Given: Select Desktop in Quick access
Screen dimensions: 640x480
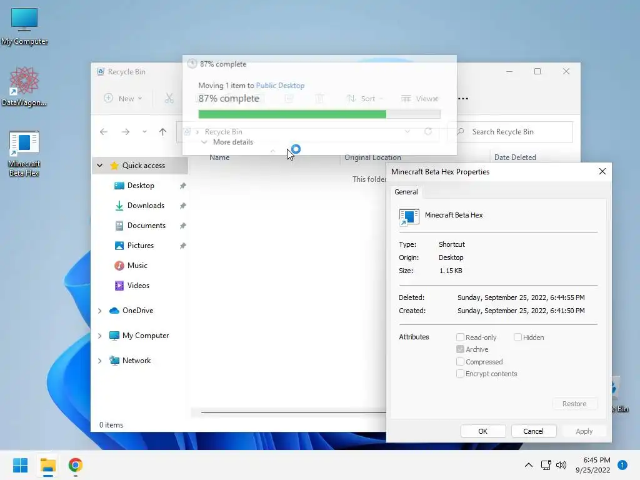Looking at the screenshot, I should click(141, 185).
